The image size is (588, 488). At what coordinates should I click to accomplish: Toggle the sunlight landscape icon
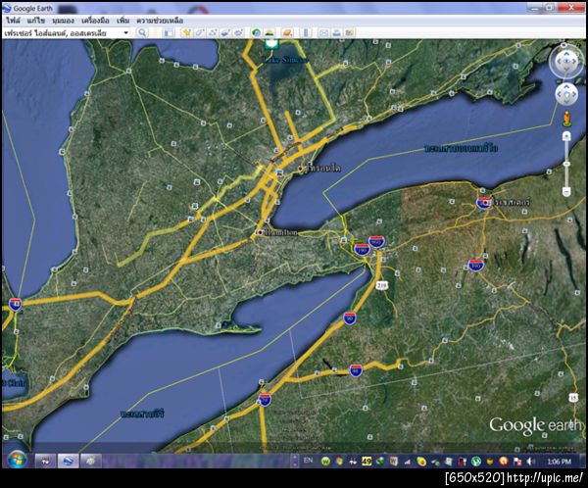(269, 33)
